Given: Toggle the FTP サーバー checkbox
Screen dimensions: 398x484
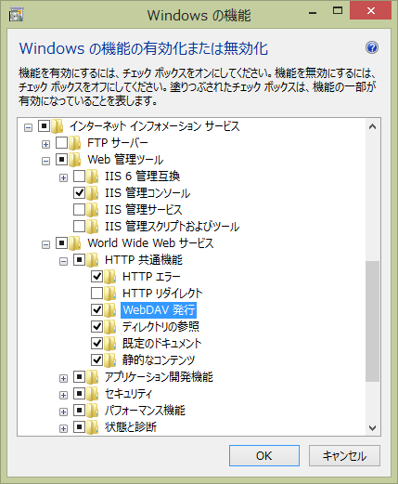Looking at the screenshot, I should 61,143.
